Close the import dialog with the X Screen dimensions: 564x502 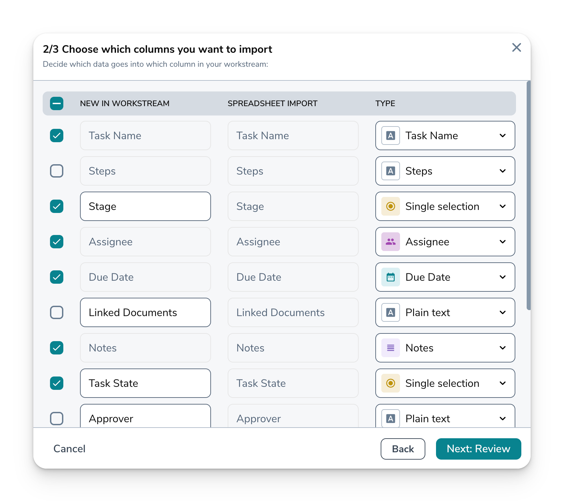click(x=516, y=48)
